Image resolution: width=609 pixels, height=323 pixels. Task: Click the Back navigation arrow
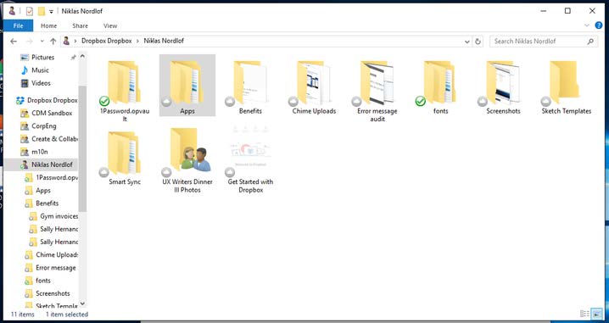(14, 42)
